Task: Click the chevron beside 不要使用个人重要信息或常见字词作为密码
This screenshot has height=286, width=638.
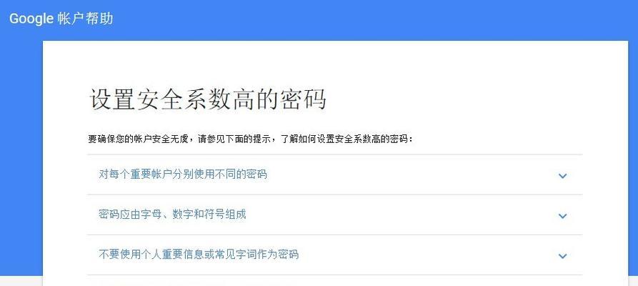Action: coord(562,256)
